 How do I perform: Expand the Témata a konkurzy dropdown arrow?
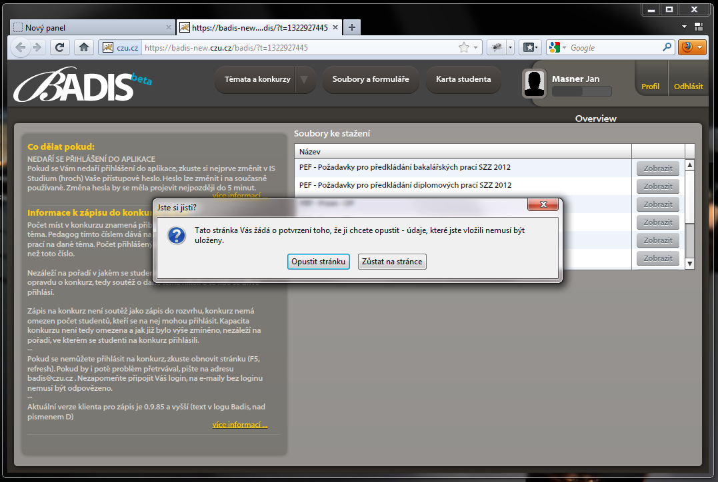tap(304, 79)
